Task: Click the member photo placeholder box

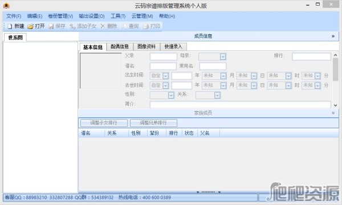Action: click(x=101, y=71)
